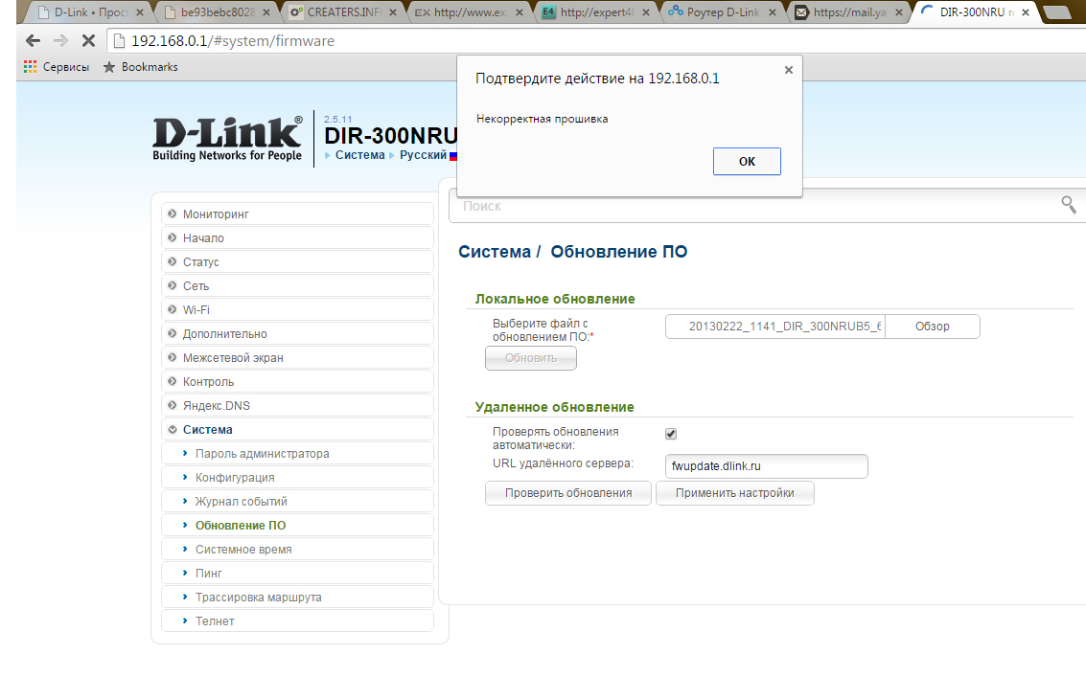Stop page loading with X icon
This screenshot has width=1086, height=677.
(x=88, y=41)
